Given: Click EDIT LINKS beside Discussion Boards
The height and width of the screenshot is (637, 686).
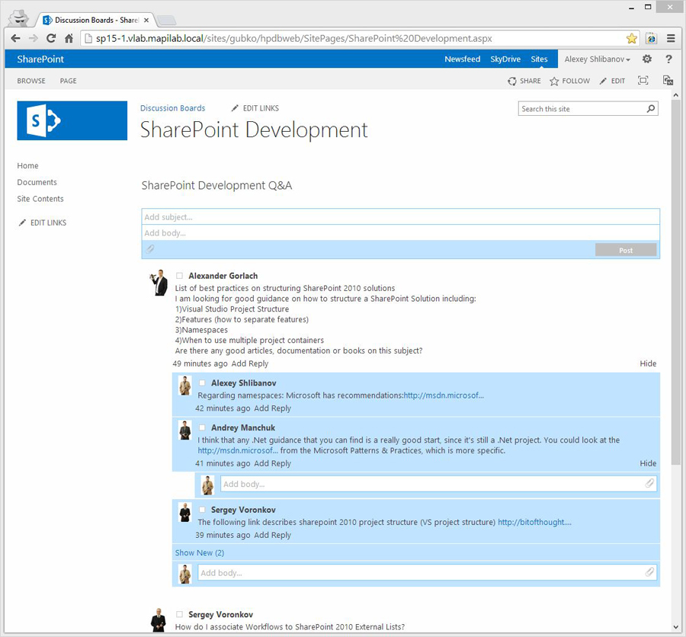Looking at the screenshot, I should point(255,108).
